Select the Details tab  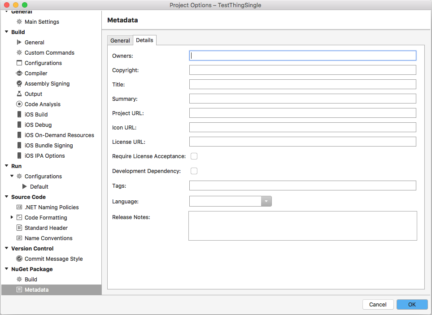[x=144, y=40]
